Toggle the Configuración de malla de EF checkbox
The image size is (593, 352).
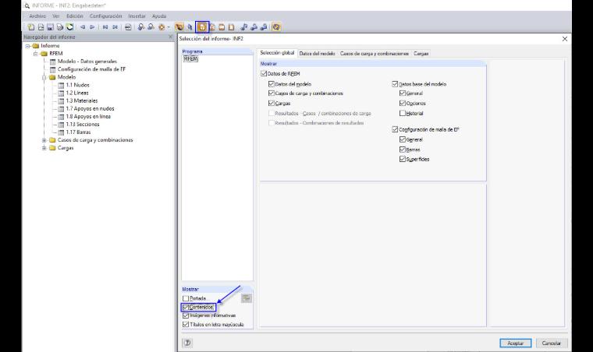(396, 129)
